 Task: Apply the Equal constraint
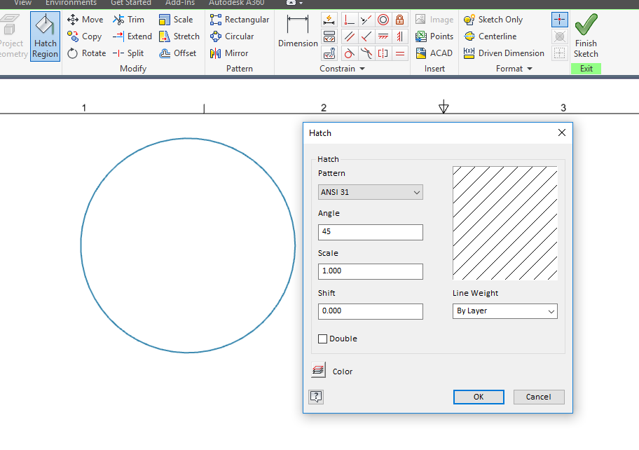tap(400, 53)
